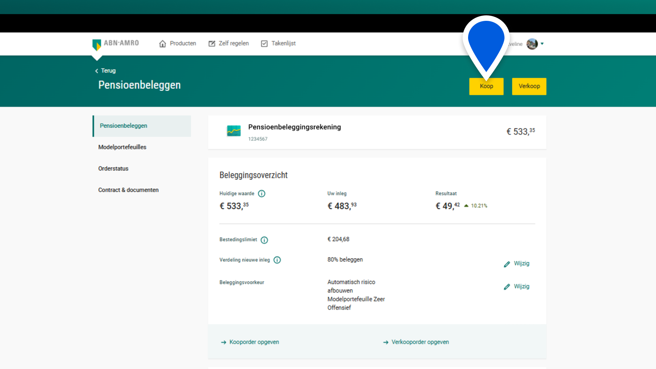Click pencil icon for Beleggingsvoorkeur Wijzig

point(507,287)
